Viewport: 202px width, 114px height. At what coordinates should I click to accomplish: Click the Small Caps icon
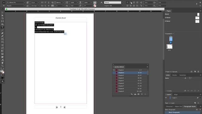[42, 6]
